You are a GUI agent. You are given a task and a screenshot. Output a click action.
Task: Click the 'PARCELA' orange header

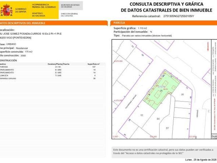[163, 23]
